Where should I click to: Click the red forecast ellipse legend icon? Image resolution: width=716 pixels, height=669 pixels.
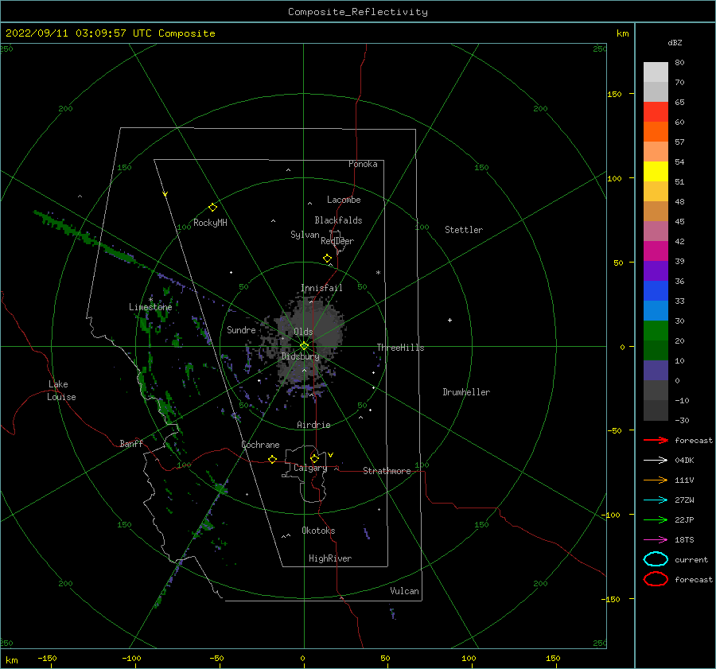pyautogui.click(x=656, y=579)
